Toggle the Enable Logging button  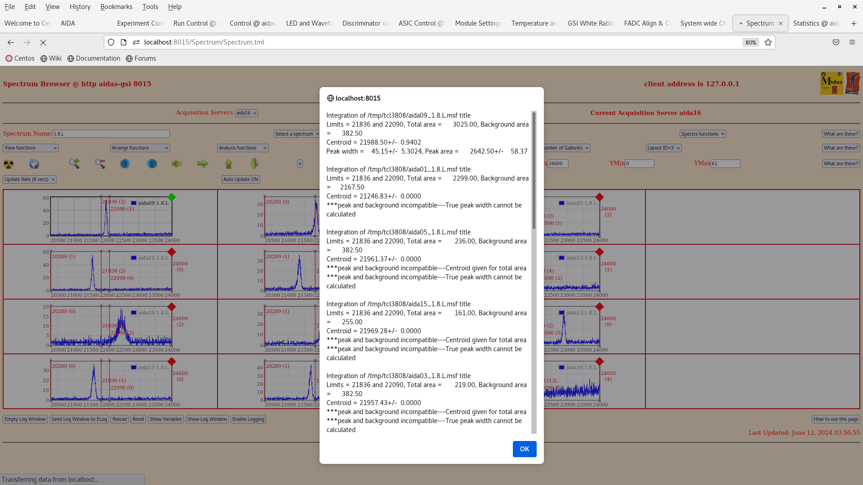(248, 419)
